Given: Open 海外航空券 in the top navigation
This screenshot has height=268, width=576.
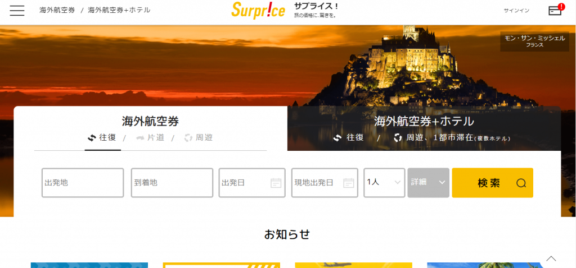Looking at the screenshot, I should click(57, 10).
